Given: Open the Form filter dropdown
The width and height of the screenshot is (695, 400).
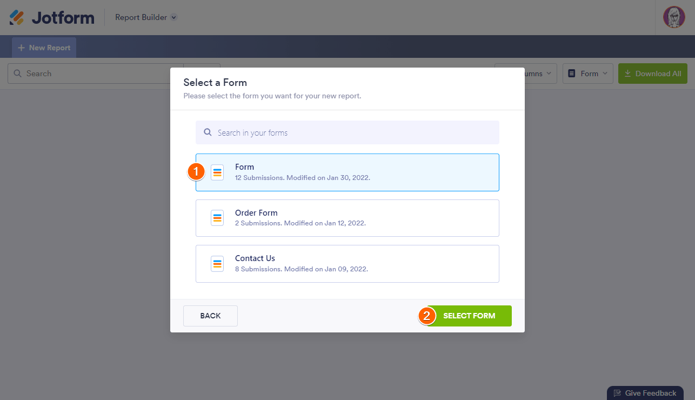Looking at the screenshot, I should coord(588,74).
